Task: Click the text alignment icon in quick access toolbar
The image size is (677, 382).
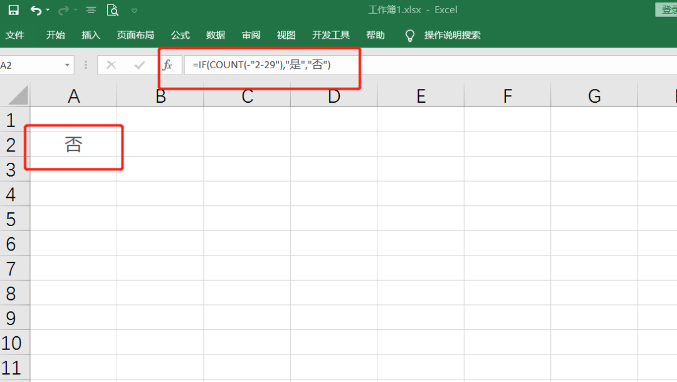Action: 91,10
